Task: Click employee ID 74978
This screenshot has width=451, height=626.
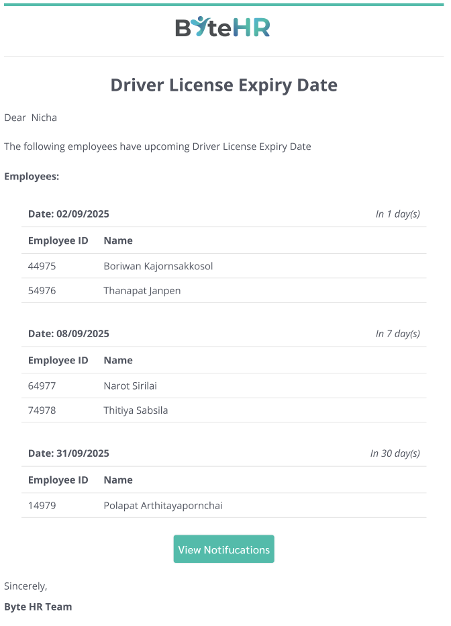Action: tap(42, 410)
